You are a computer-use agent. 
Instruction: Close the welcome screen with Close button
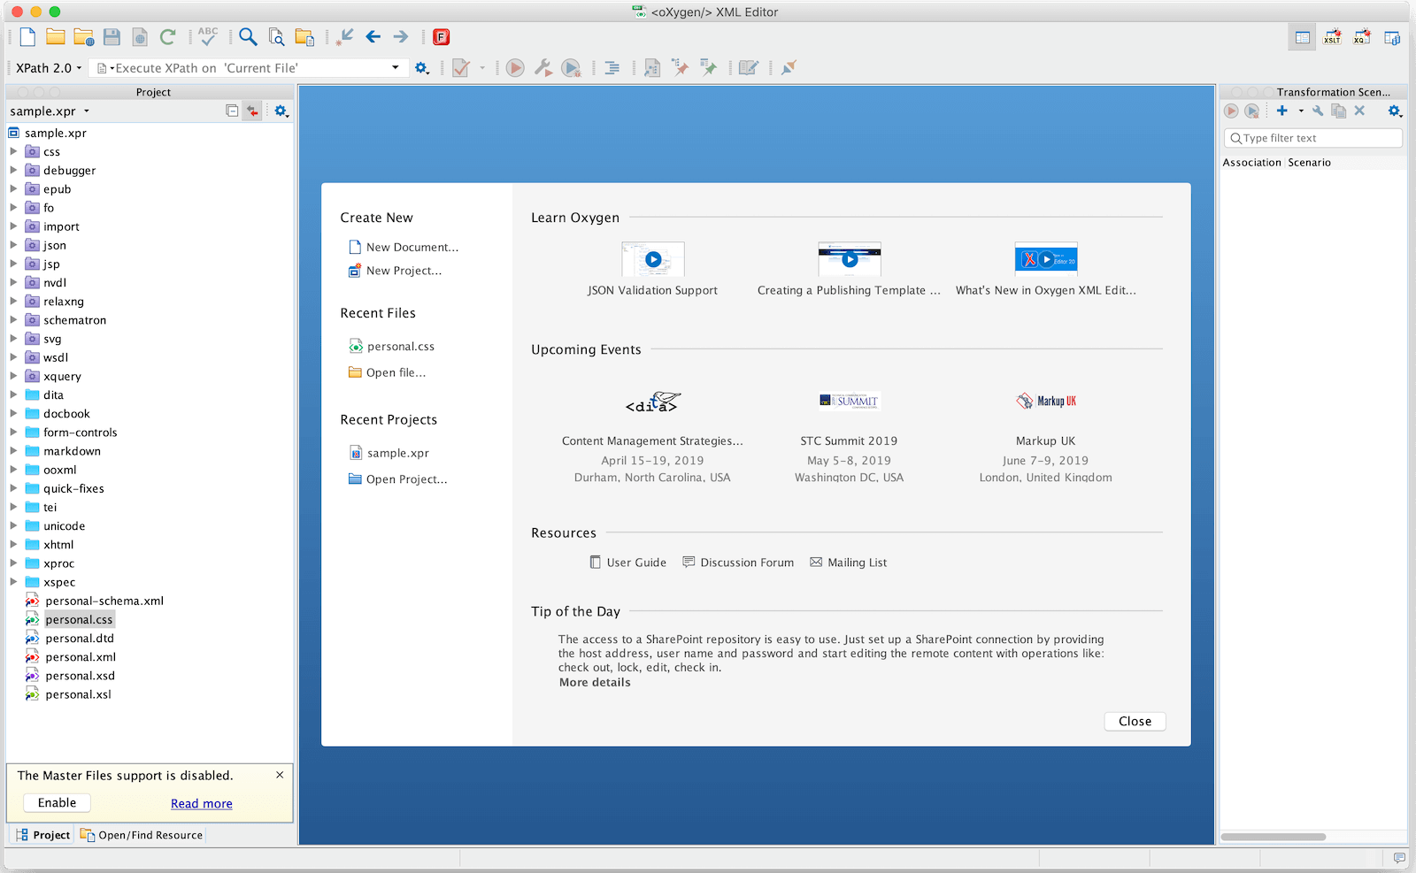(1135, 722)
